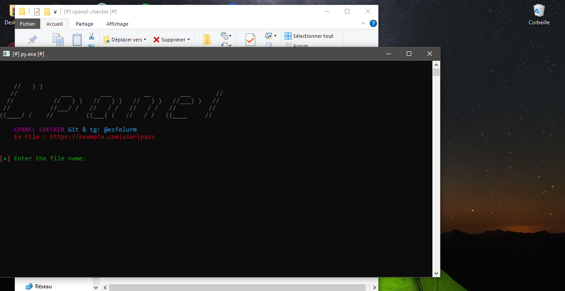Click the CPANEL CHECKER text in console
The image size is (565, 291).
(x=39, y=130)
